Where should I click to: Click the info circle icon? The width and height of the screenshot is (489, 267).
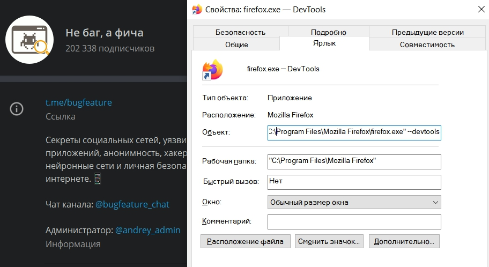click(x=17, y=109)
